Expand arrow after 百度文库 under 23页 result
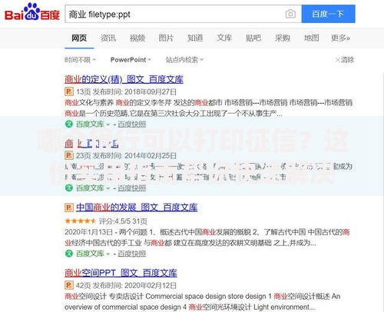Viewport: 384px width, 312px height. click(x=108, y=188)
